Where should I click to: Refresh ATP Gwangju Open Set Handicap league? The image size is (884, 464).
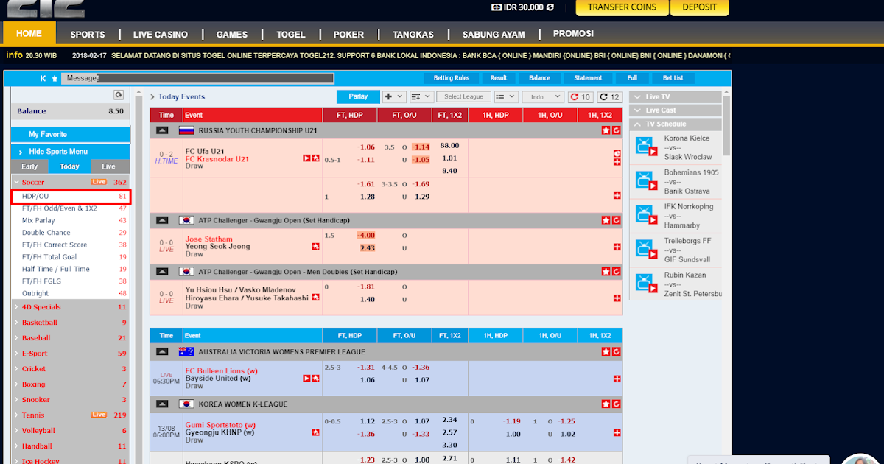pos(616,220)
